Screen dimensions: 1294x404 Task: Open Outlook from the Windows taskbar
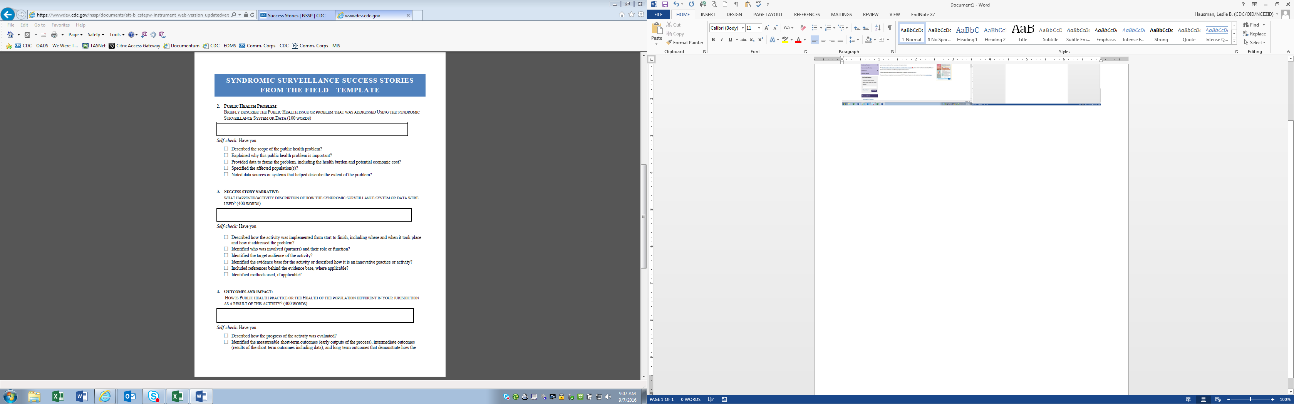click(x=130, y=396)
